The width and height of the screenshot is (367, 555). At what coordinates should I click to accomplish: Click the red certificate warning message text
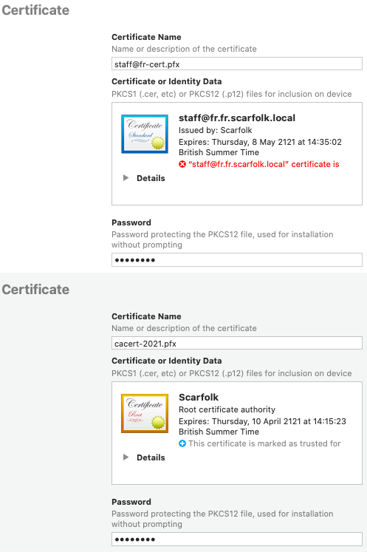coord(264,164)
